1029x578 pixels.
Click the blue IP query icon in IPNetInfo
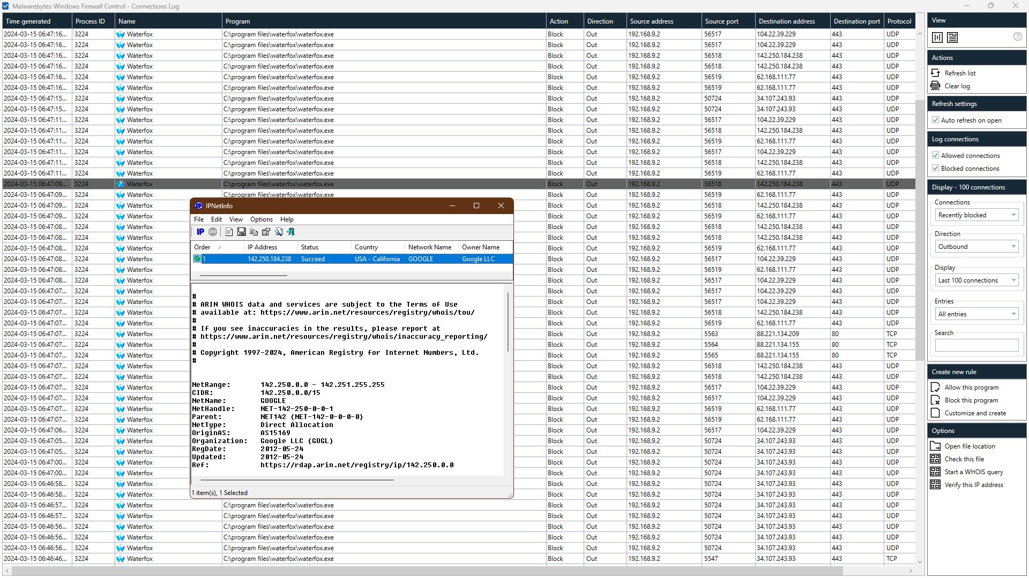pyautogui.click(x=200, y=232)
